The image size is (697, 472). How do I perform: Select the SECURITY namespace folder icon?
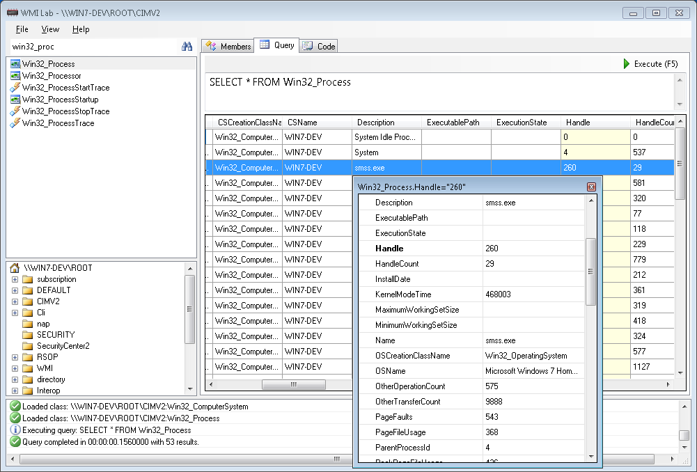tap(28, 335)
